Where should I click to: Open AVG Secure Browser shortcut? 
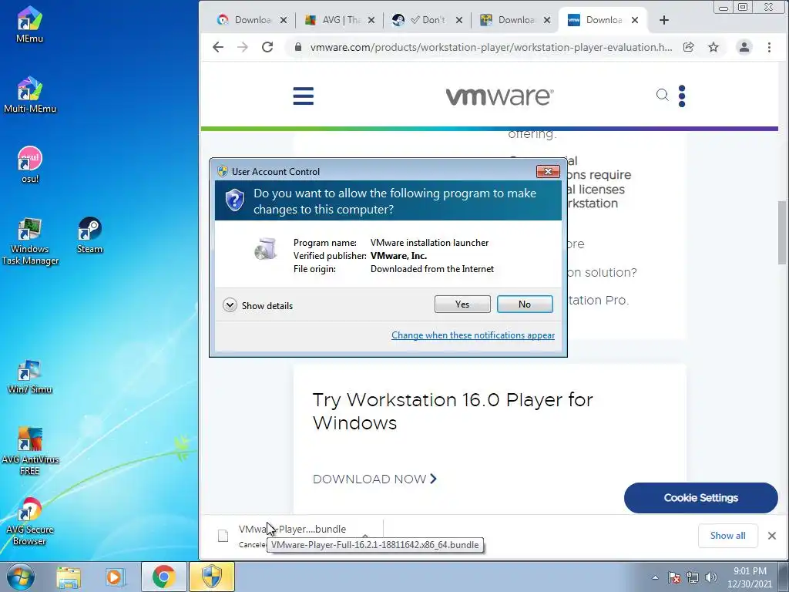click(x=30, y=522)
